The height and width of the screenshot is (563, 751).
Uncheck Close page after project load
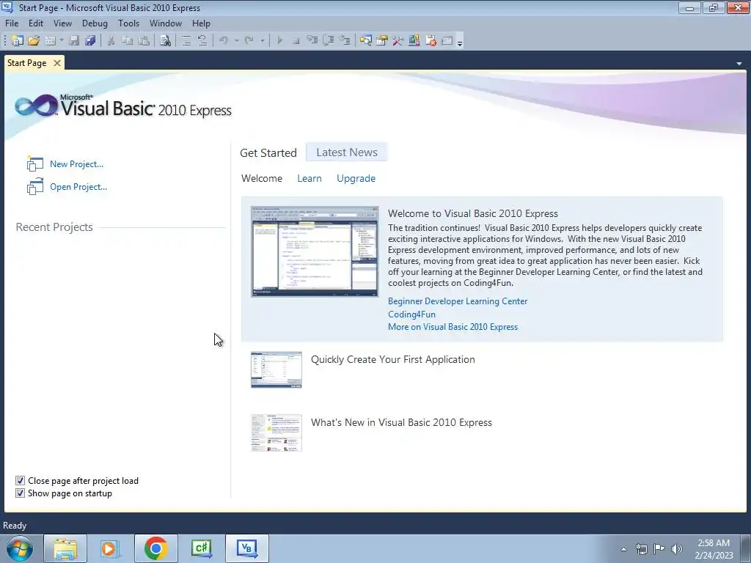pos(20,481)
